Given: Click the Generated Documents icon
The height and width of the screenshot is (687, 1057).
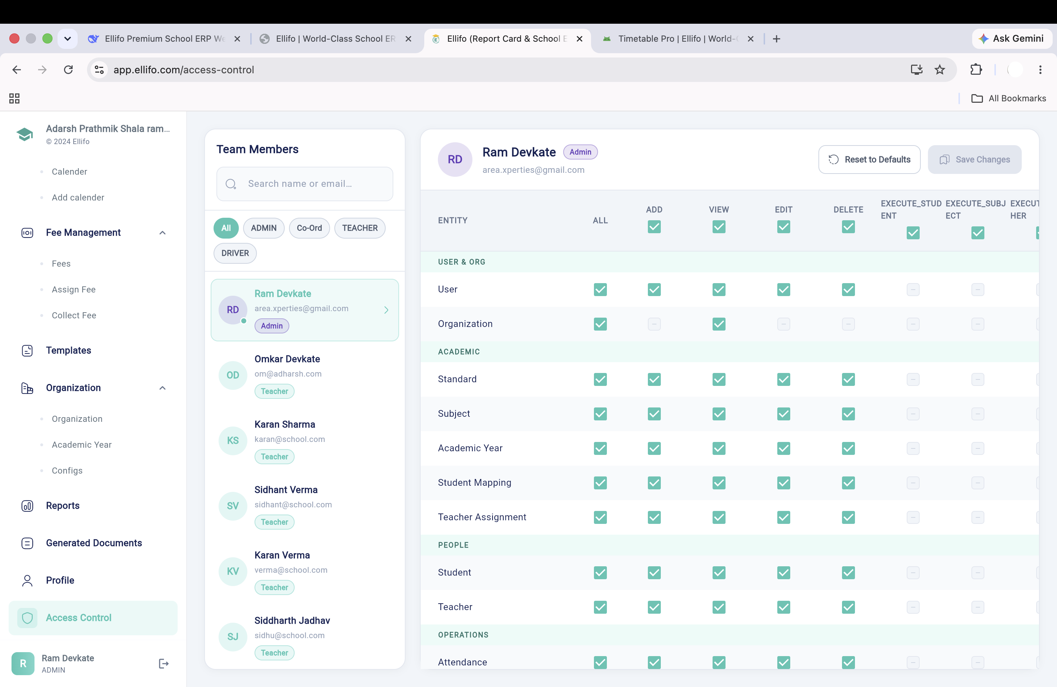Looking at the screenshot, I should coord(27,543).
